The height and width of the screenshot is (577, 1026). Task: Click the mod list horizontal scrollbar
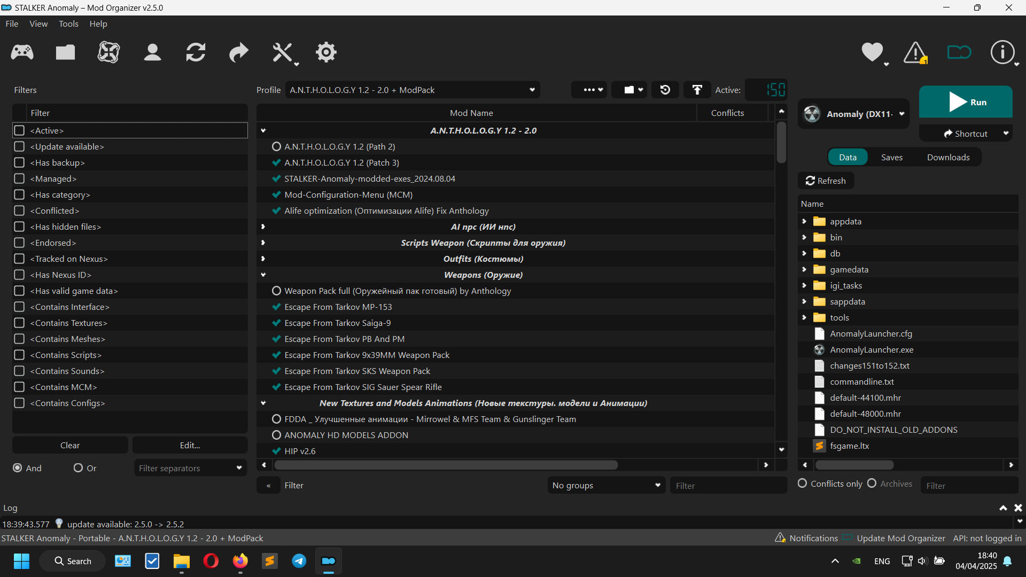(446, 465)
